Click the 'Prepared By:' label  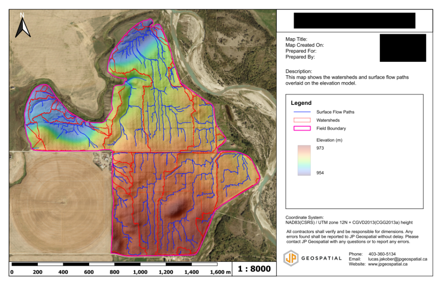(x=300, y=57)
